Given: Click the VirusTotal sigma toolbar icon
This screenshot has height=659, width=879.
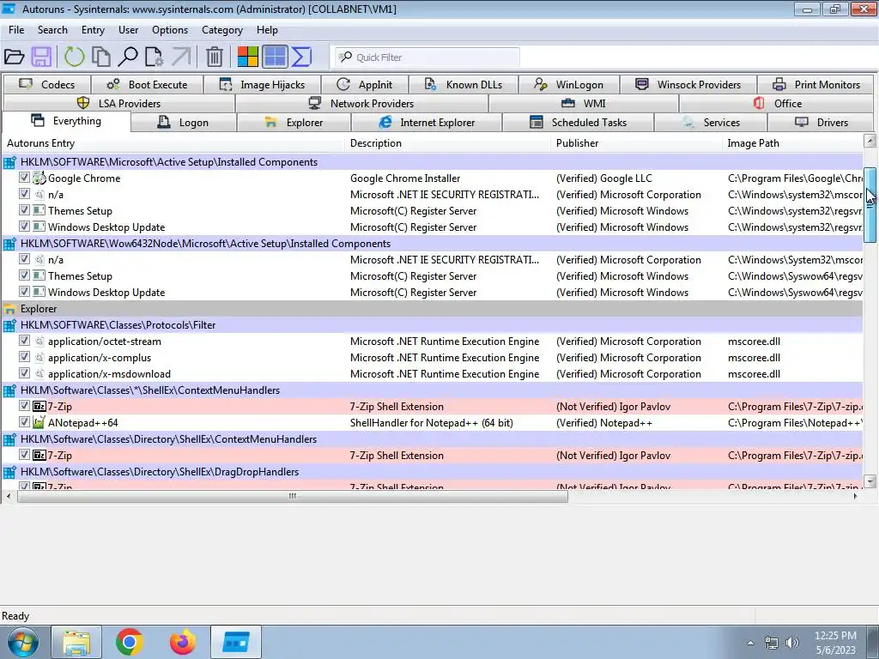Looking at the screenshot, I should pos(301,57).
